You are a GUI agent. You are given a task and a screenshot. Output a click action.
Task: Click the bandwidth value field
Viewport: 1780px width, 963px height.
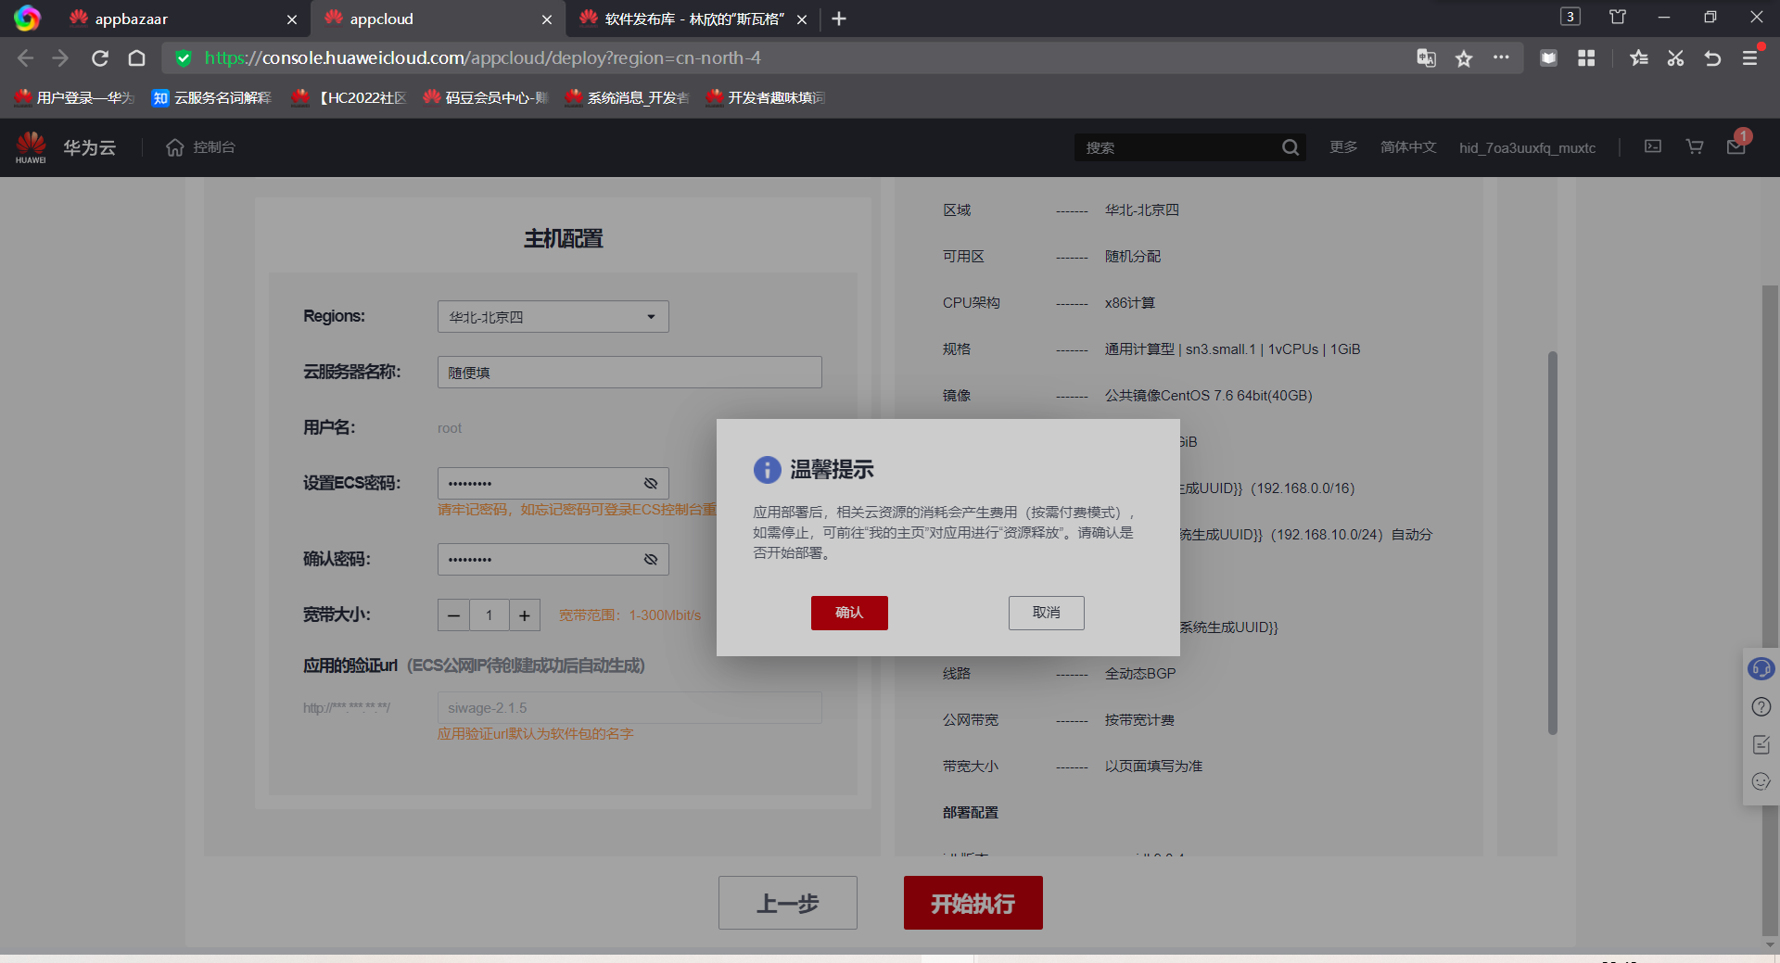pos(489,615)
